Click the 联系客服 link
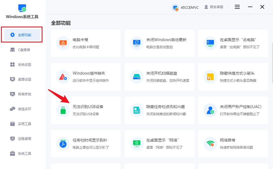The image size is (273, 169). click(217, 7)
